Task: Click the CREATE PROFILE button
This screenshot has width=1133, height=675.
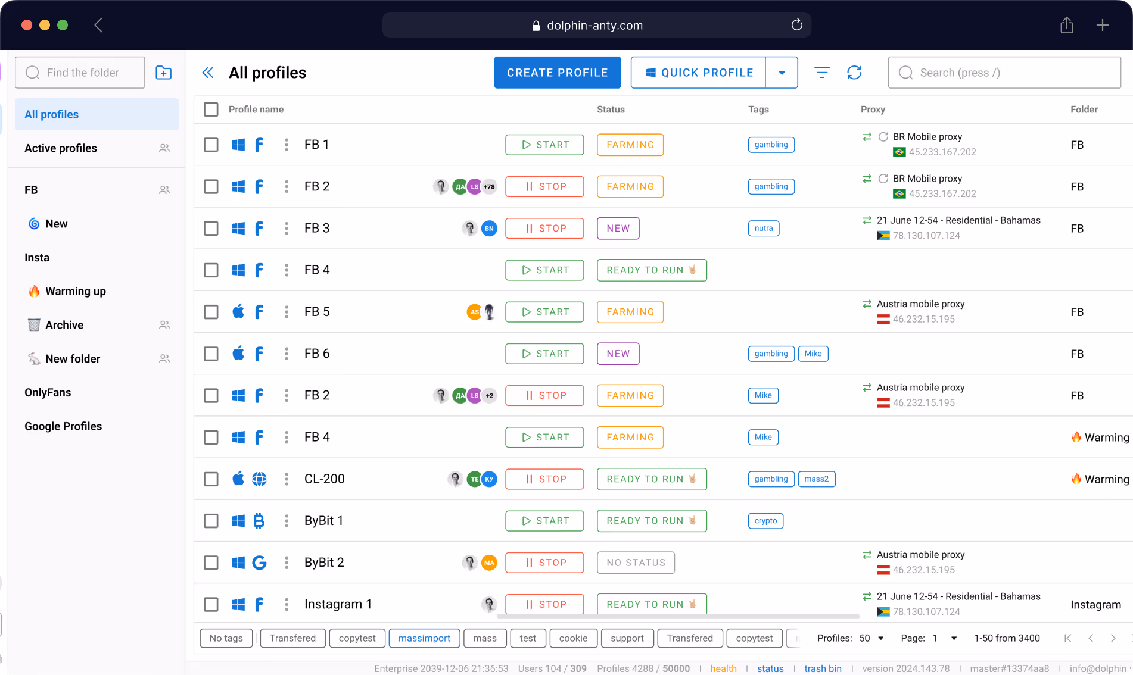Action: click(x=558, y=73)
